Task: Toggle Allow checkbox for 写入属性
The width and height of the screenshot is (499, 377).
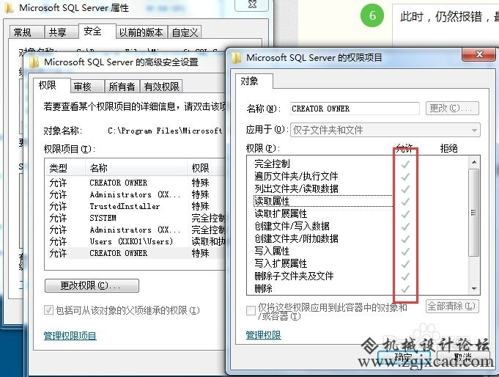Action: [x=405, y=252]
